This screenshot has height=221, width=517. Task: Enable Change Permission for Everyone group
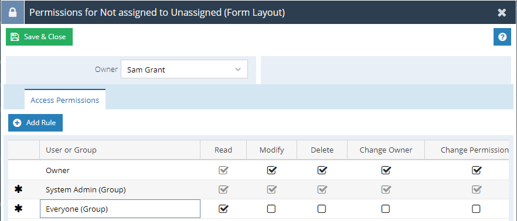pos(476,209)
